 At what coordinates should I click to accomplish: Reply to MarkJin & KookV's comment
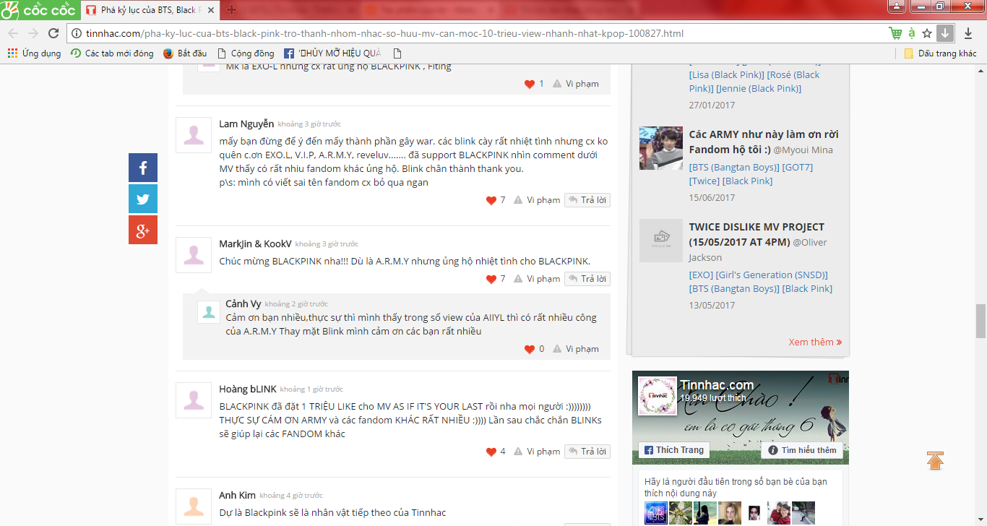pos(587,279)
